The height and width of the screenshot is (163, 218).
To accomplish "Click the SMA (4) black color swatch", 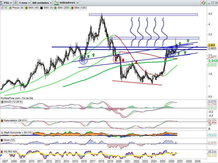I will point(41,8).
